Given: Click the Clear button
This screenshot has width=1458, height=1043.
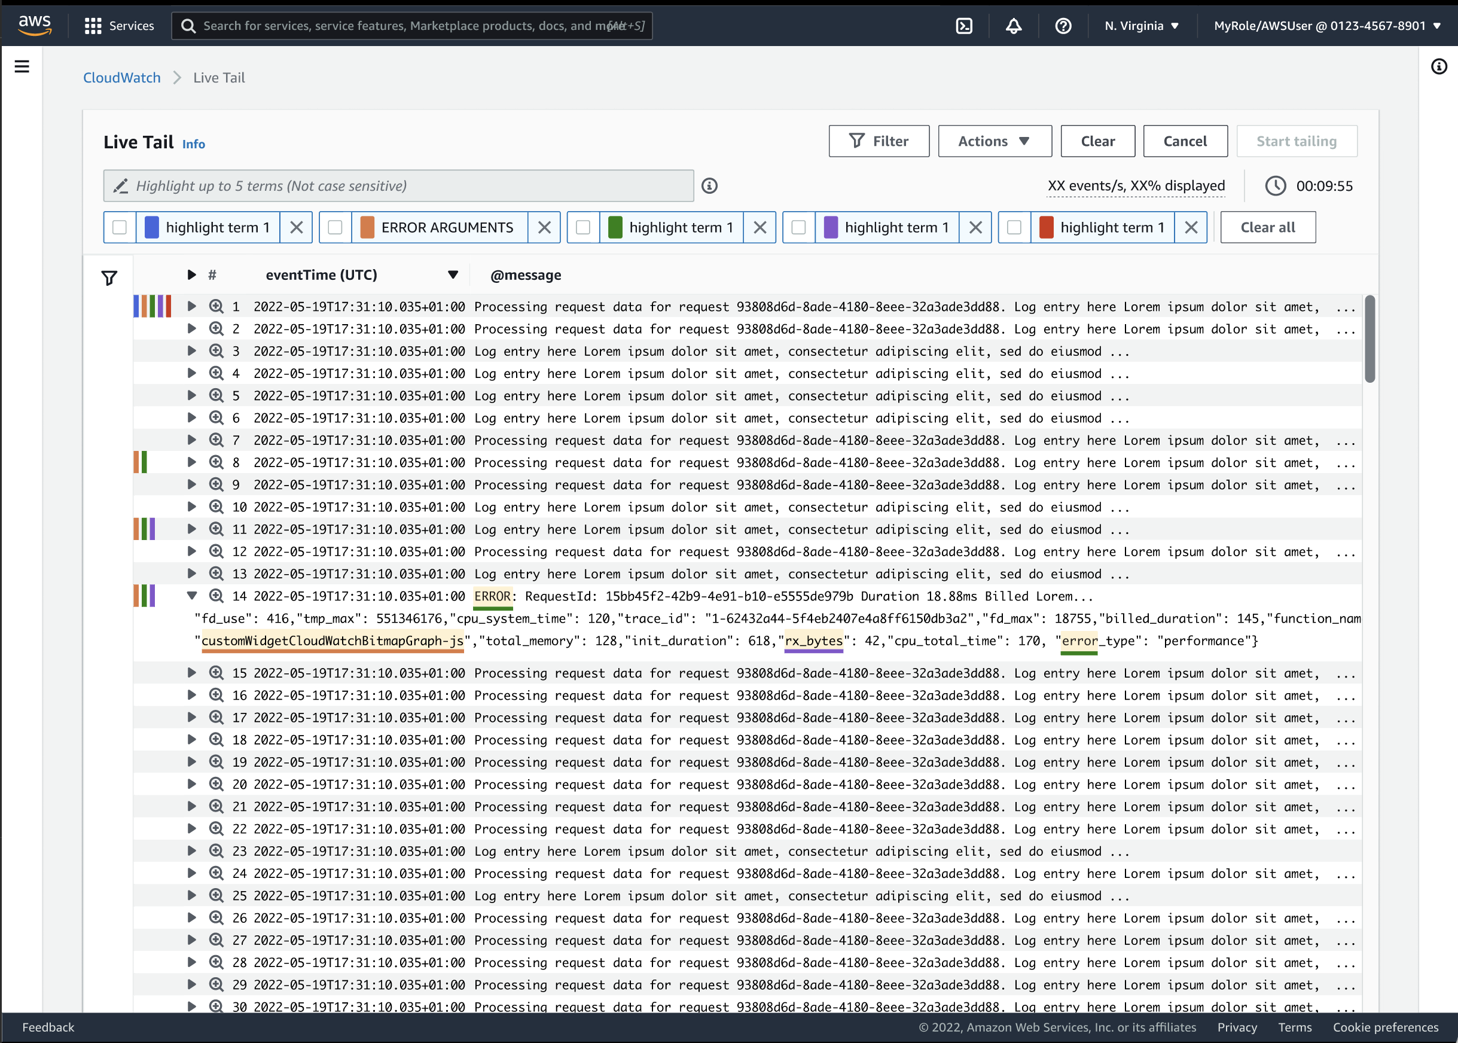Looking at the screenshot, I should pos(1097,141).
